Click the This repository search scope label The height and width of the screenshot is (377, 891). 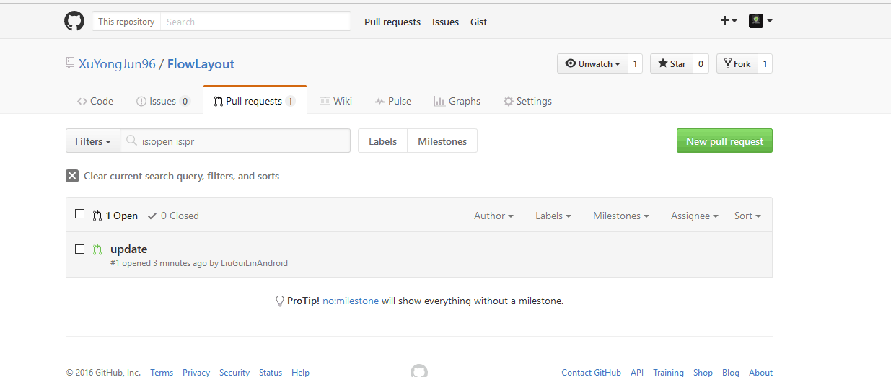point(126,22)
